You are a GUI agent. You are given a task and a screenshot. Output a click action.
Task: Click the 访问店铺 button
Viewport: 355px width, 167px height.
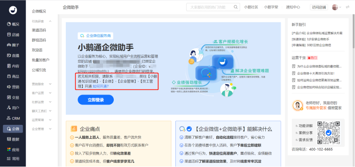319,7
